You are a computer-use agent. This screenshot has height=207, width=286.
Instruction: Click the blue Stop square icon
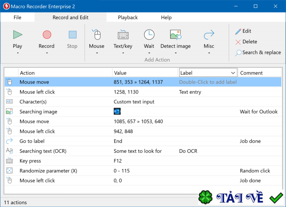tap(72, 35)
